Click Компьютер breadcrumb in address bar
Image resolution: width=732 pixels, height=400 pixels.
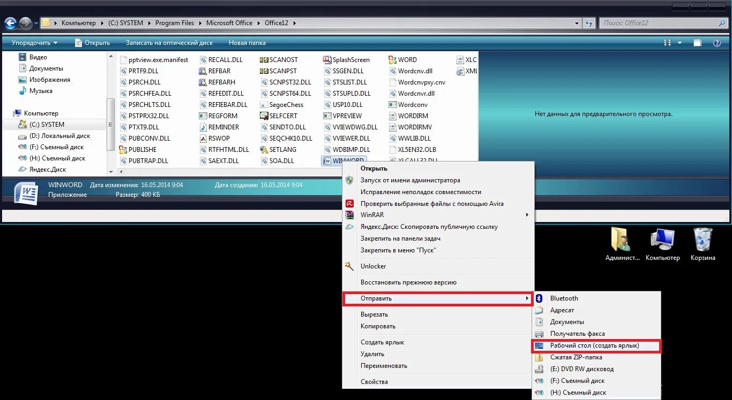(79, 23)
